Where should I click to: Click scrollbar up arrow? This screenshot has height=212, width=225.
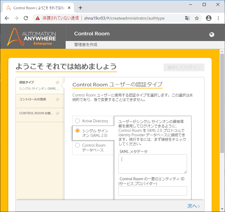pyautogui.click(x=222, y=51)
